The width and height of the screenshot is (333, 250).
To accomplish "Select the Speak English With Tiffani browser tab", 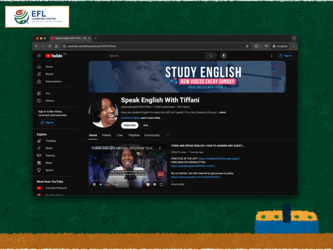I will coord(68,38).
